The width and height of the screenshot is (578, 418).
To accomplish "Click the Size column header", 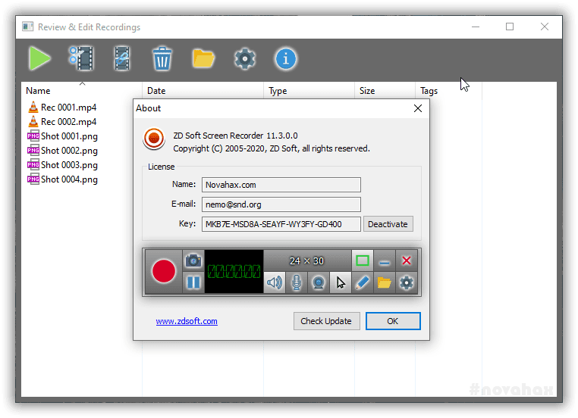I will (x=367, y=91).
